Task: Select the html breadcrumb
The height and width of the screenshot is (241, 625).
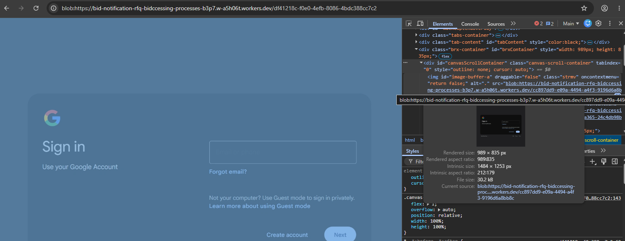Action: 410,140
